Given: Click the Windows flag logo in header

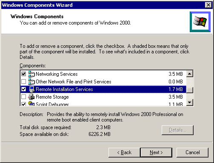Looking at the screenshot, I should 200,22.
